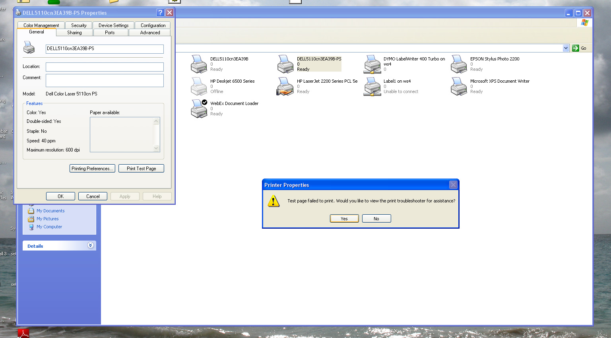611x338 pixels.
Task: Click the Go button label
Action: point(584,49)
